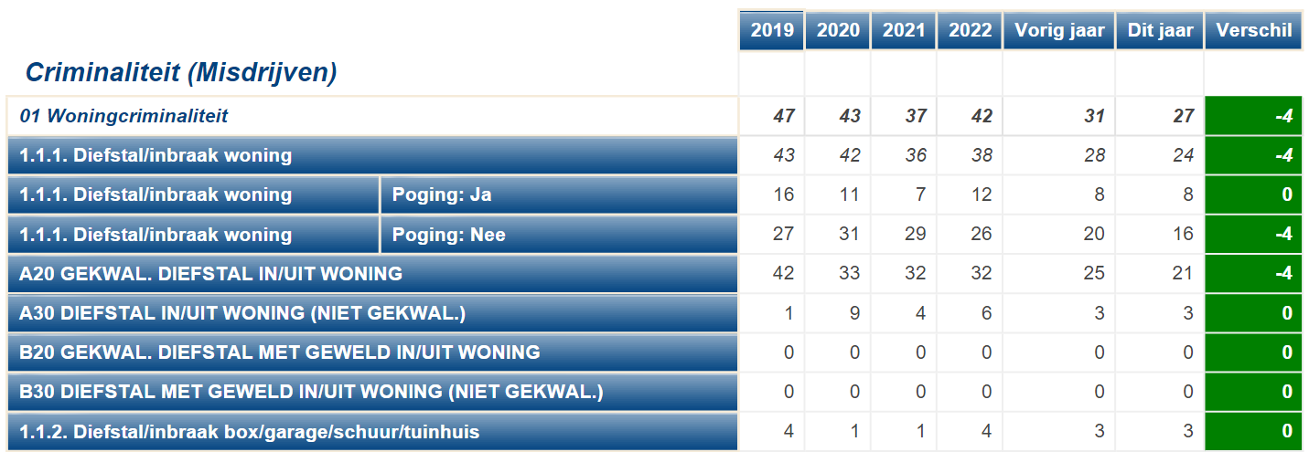Click the Verschil column header
The width and height of the screenshot is (1309, 452).
(x=1253, y=30)
